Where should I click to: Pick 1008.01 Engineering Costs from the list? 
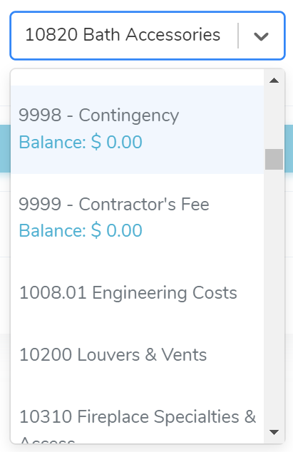click(x=138, y=293)
